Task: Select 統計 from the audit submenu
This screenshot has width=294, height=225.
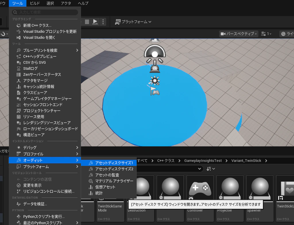Action: pos(109,193)
